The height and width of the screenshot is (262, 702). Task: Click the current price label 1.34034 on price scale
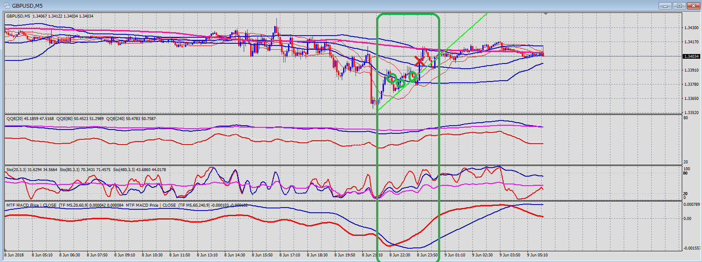pos(692,56)
